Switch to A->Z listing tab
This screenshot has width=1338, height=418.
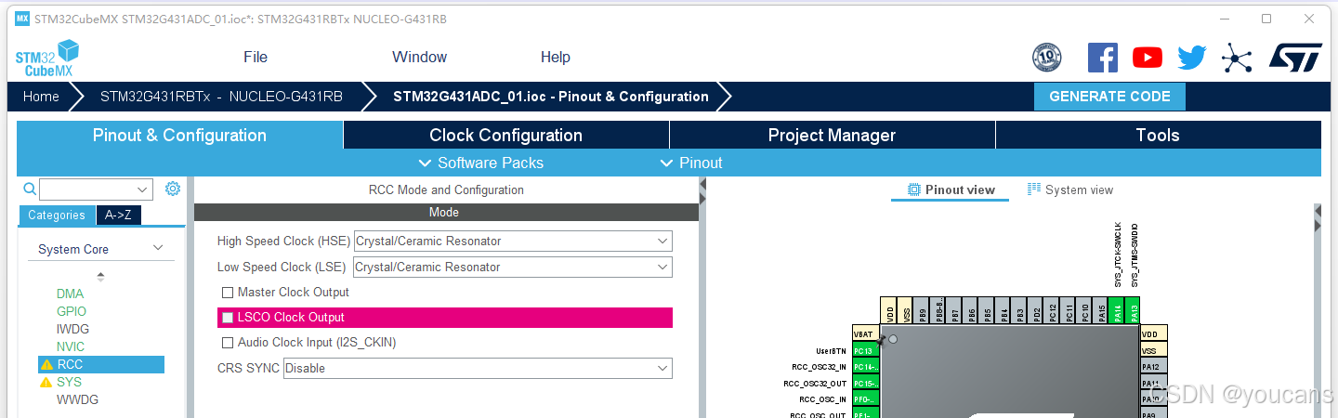tap(119, 216)
